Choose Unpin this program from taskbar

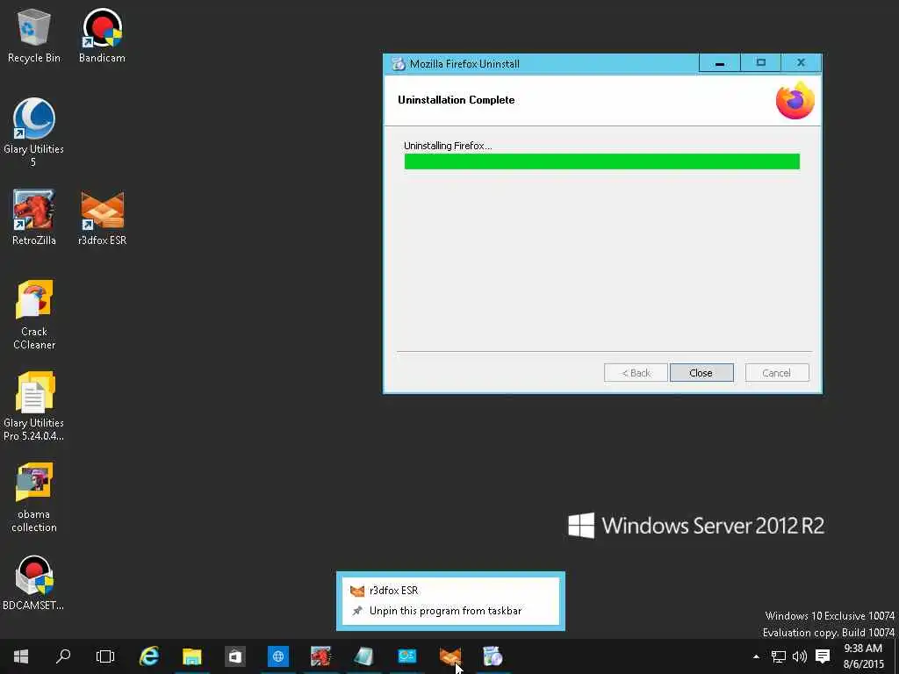[x=450, y=611]
